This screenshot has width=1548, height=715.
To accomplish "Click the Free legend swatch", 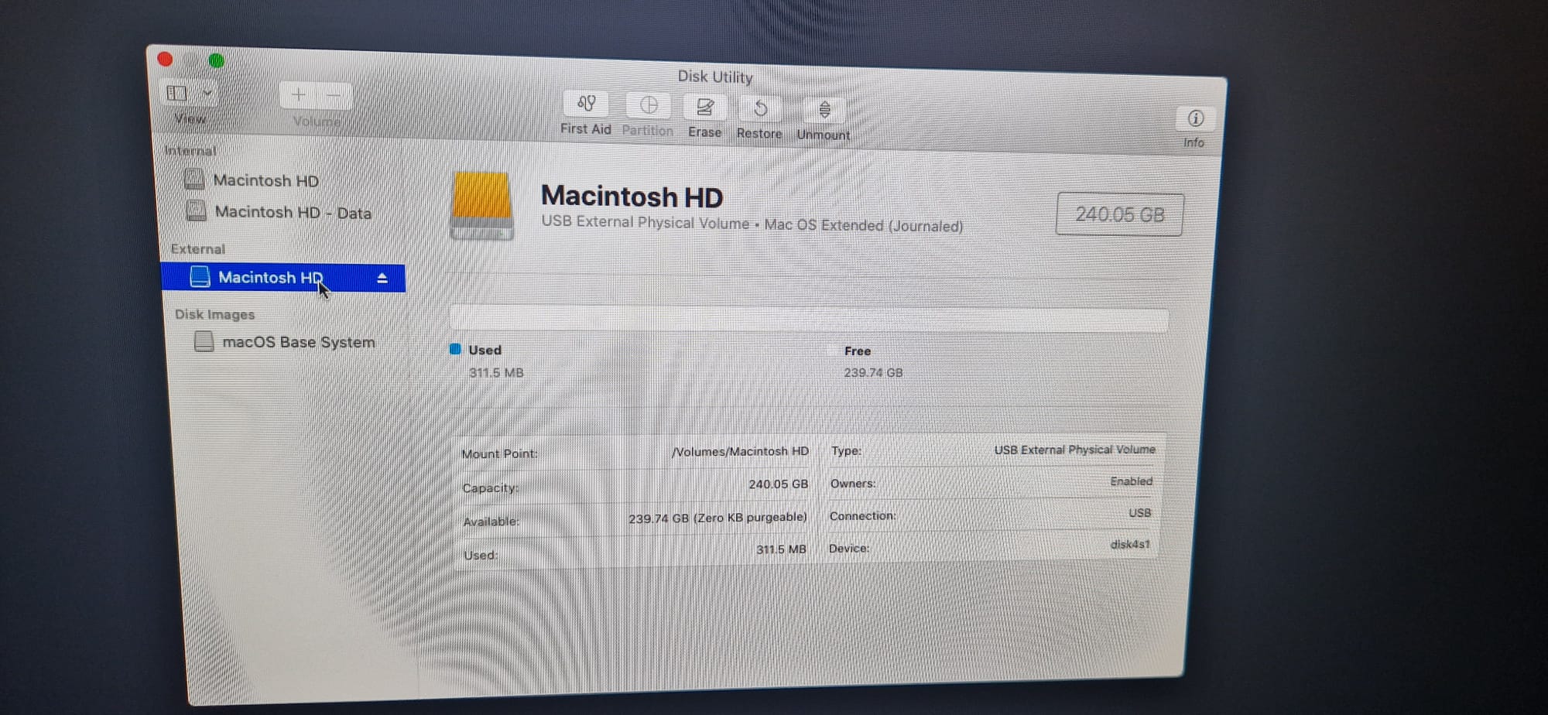I will 832,351.
